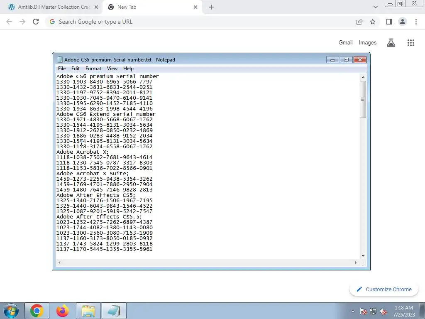425x319 pixels.
Task: Open the Google apps grid
Action: pos(411,43)
